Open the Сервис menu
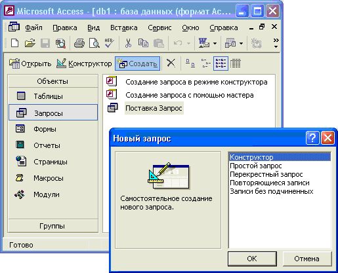The image size is (338, 273). (x=159, y=27)
